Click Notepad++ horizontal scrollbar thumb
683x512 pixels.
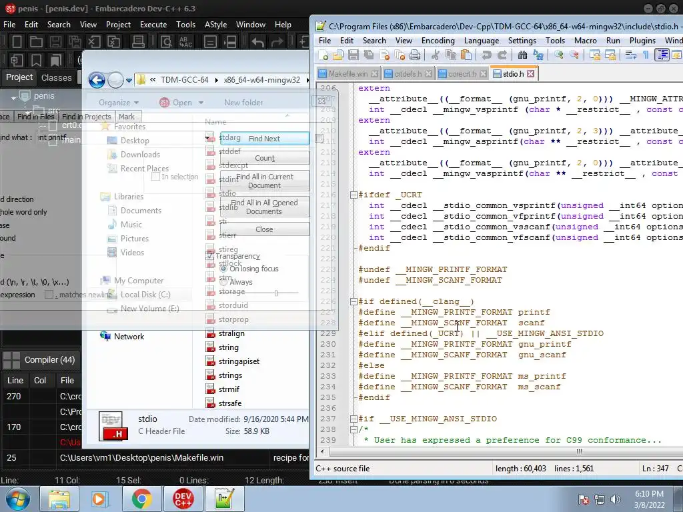579,451
